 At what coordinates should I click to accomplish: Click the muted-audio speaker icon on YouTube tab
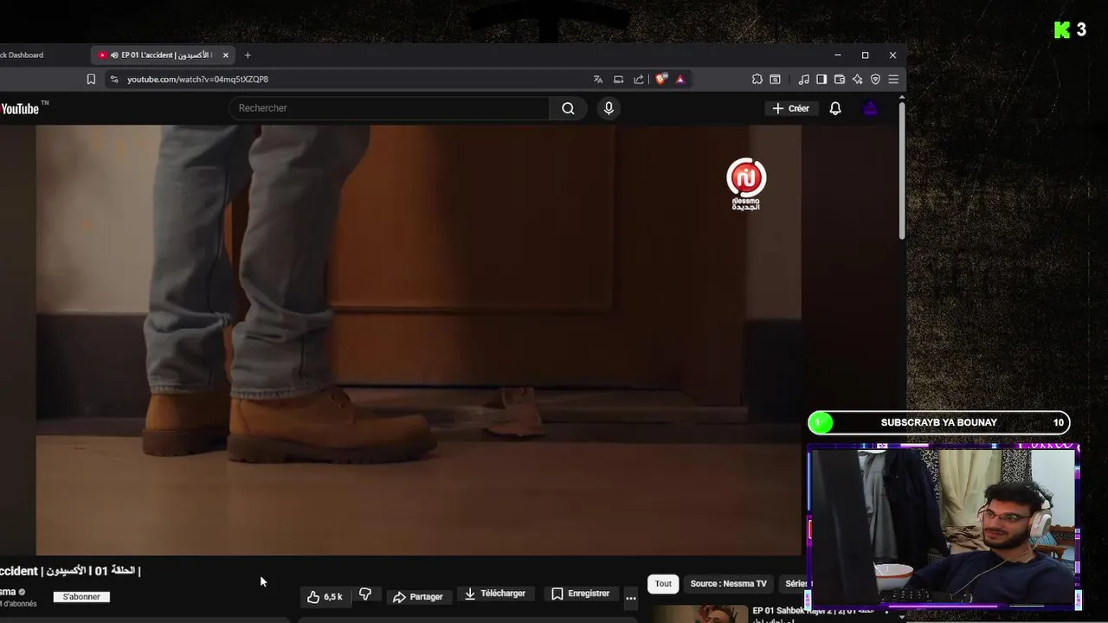(114, 55)
